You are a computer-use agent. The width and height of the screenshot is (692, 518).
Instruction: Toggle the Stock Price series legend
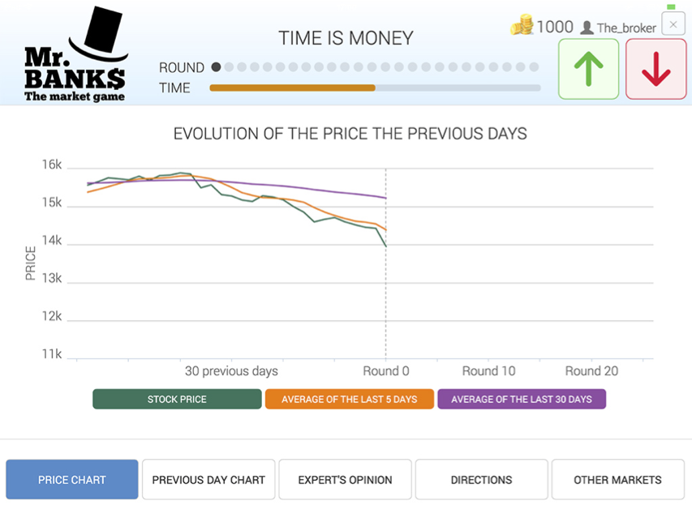pyautogui.click(x=177, y=399)
